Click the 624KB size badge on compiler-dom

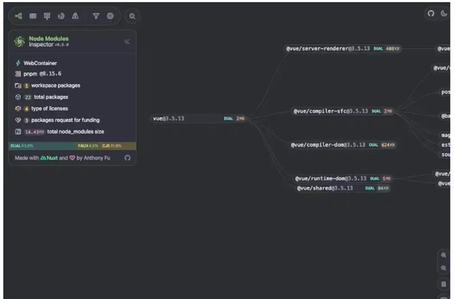388,145
